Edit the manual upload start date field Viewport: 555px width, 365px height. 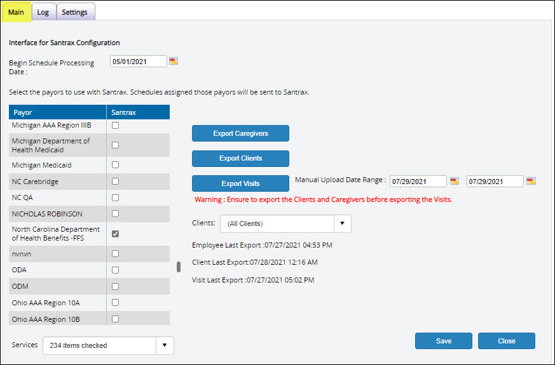click(418, 182)
